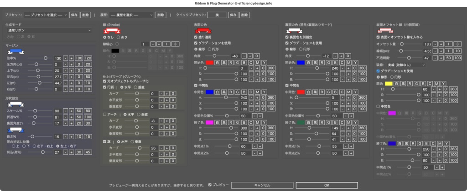Click the 切込(高%) value field showing 27
The height and width of the screenshot is (191, 467).
pos(58,152)
